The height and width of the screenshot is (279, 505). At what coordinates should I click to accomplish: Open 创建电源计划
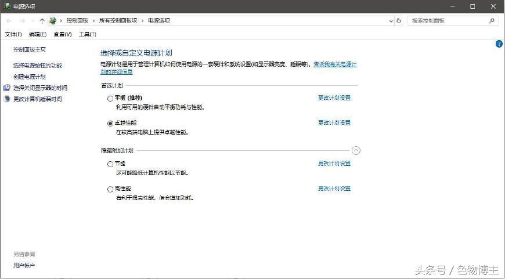point(29,77)
